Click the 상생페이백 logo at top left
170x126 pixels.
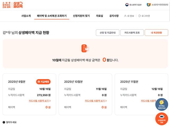pos(12,5)
